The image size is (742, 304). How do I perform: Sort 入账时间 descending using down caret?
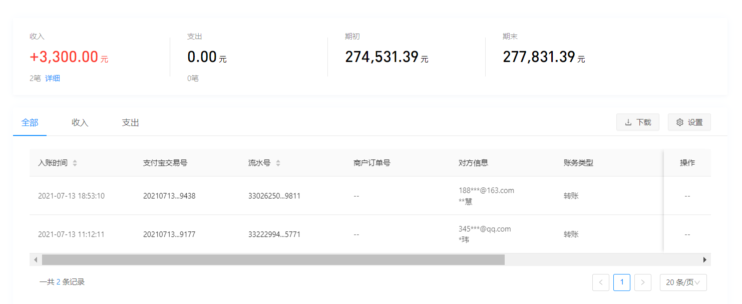[x=75, y=165]
